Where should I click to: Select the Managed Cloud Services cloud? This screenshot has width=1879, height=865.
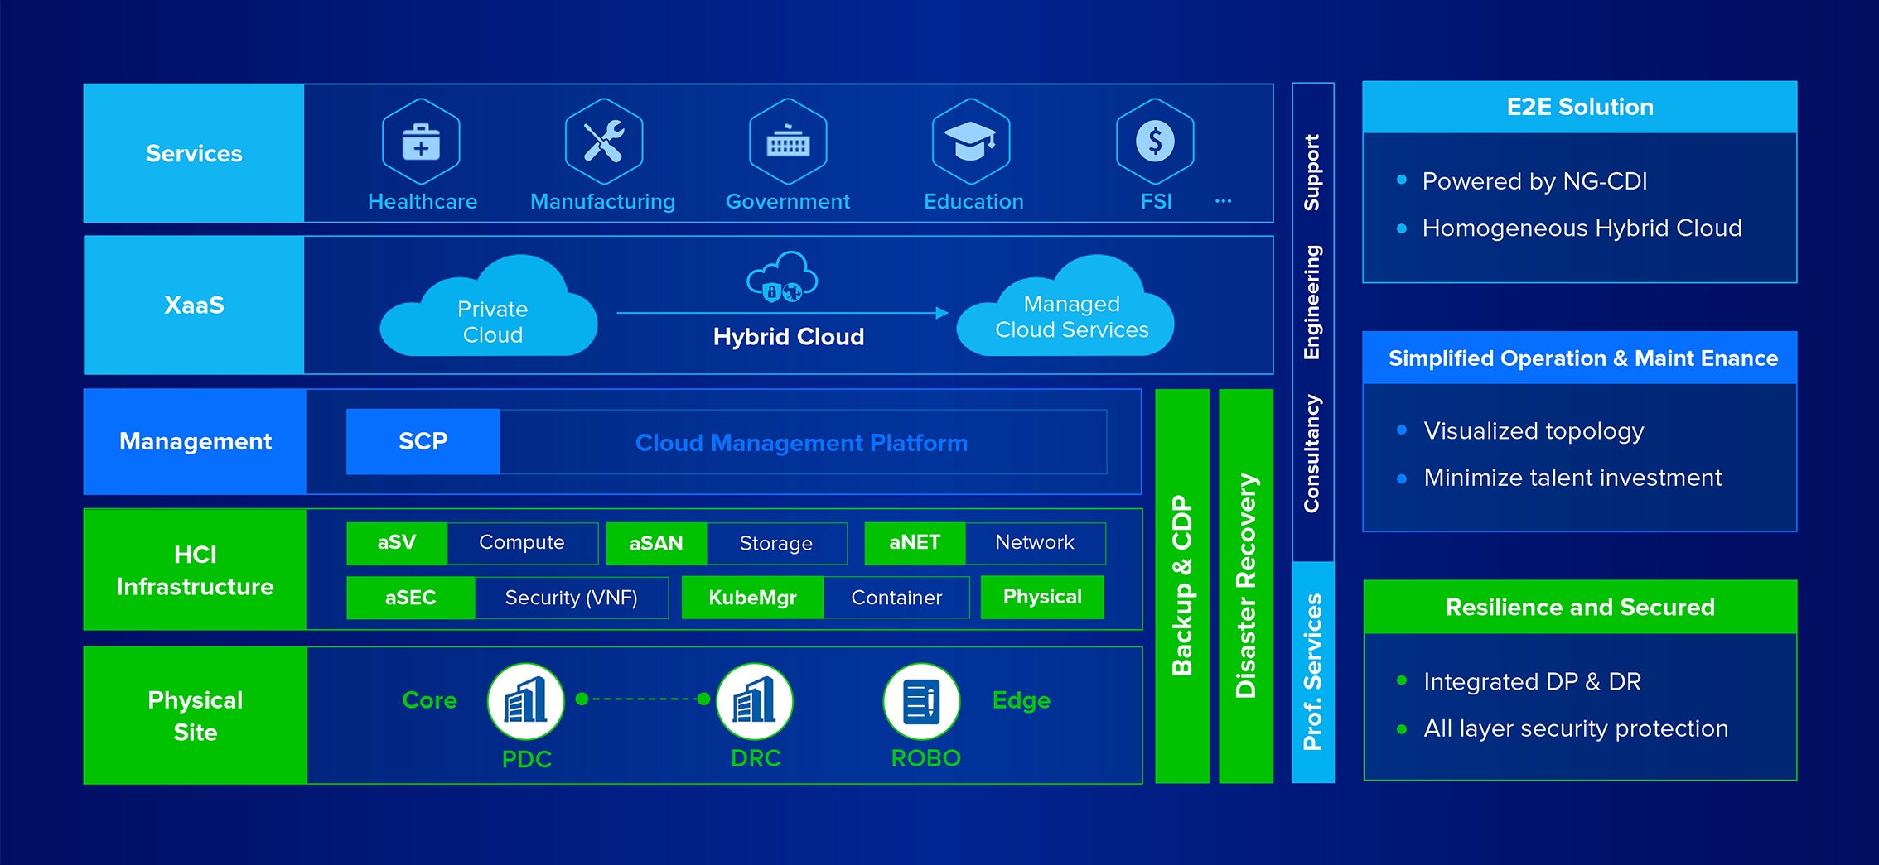[x=1065, y=307]
